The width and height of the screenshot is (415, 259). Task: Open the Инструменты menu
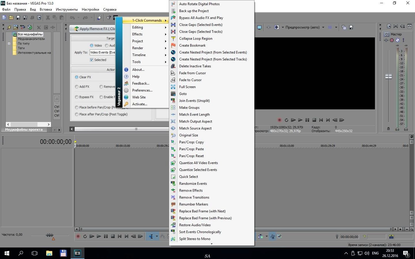[x=67, y=9]
